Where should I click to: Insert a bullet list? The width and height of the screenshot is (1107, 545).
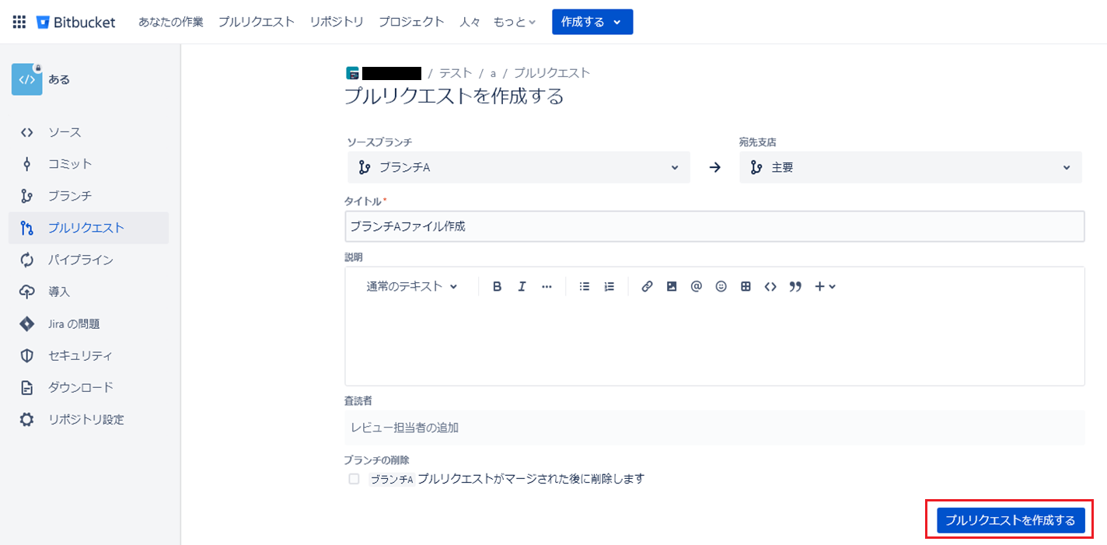[585, 286]
